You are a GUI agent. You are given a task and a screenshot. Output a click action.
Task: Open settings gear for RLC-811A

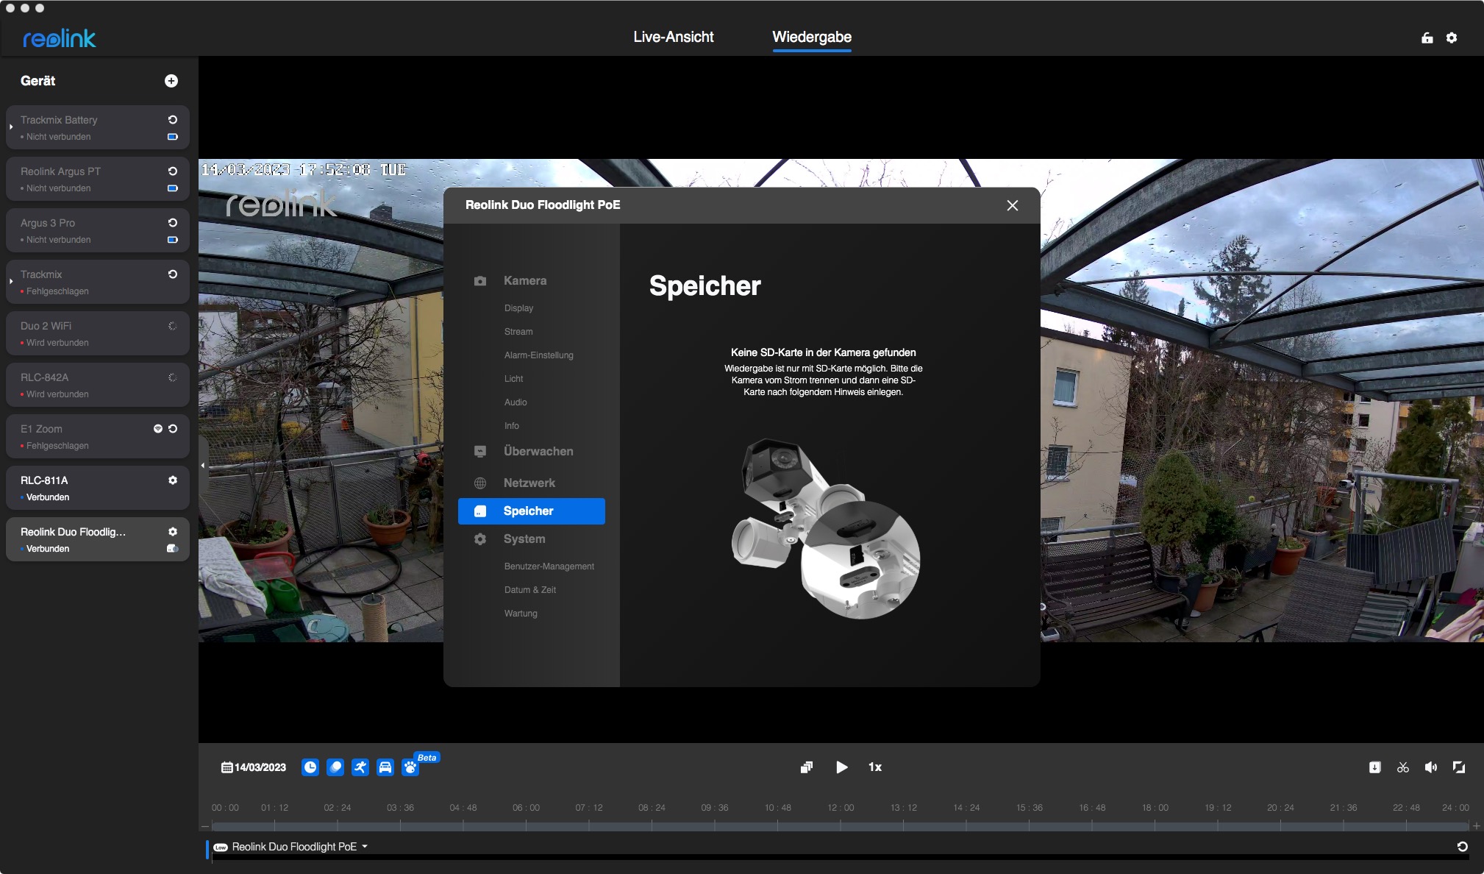(x=173, y=480)
